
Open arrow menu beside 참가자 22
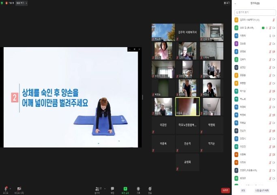coord(105,188)
